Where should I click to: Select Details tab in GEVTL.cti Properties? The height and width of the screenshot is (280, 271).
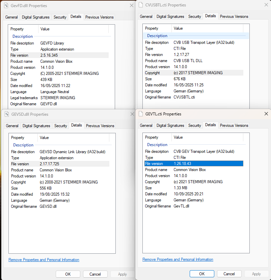click(211, 125)
